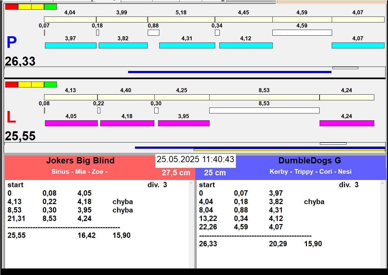Viewport: 388px width, 275px height.
Task: Click the long blue progress bar in lane P
Action: [x=230, y=72]
